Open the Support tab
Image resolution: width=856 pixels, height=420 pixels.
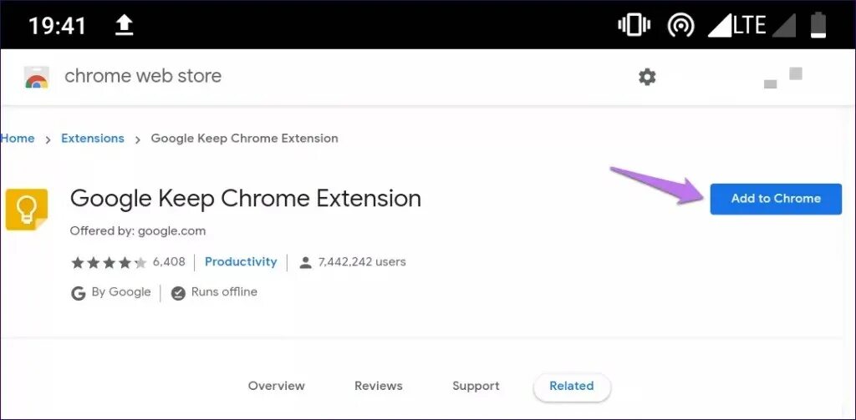click(476, 386)
